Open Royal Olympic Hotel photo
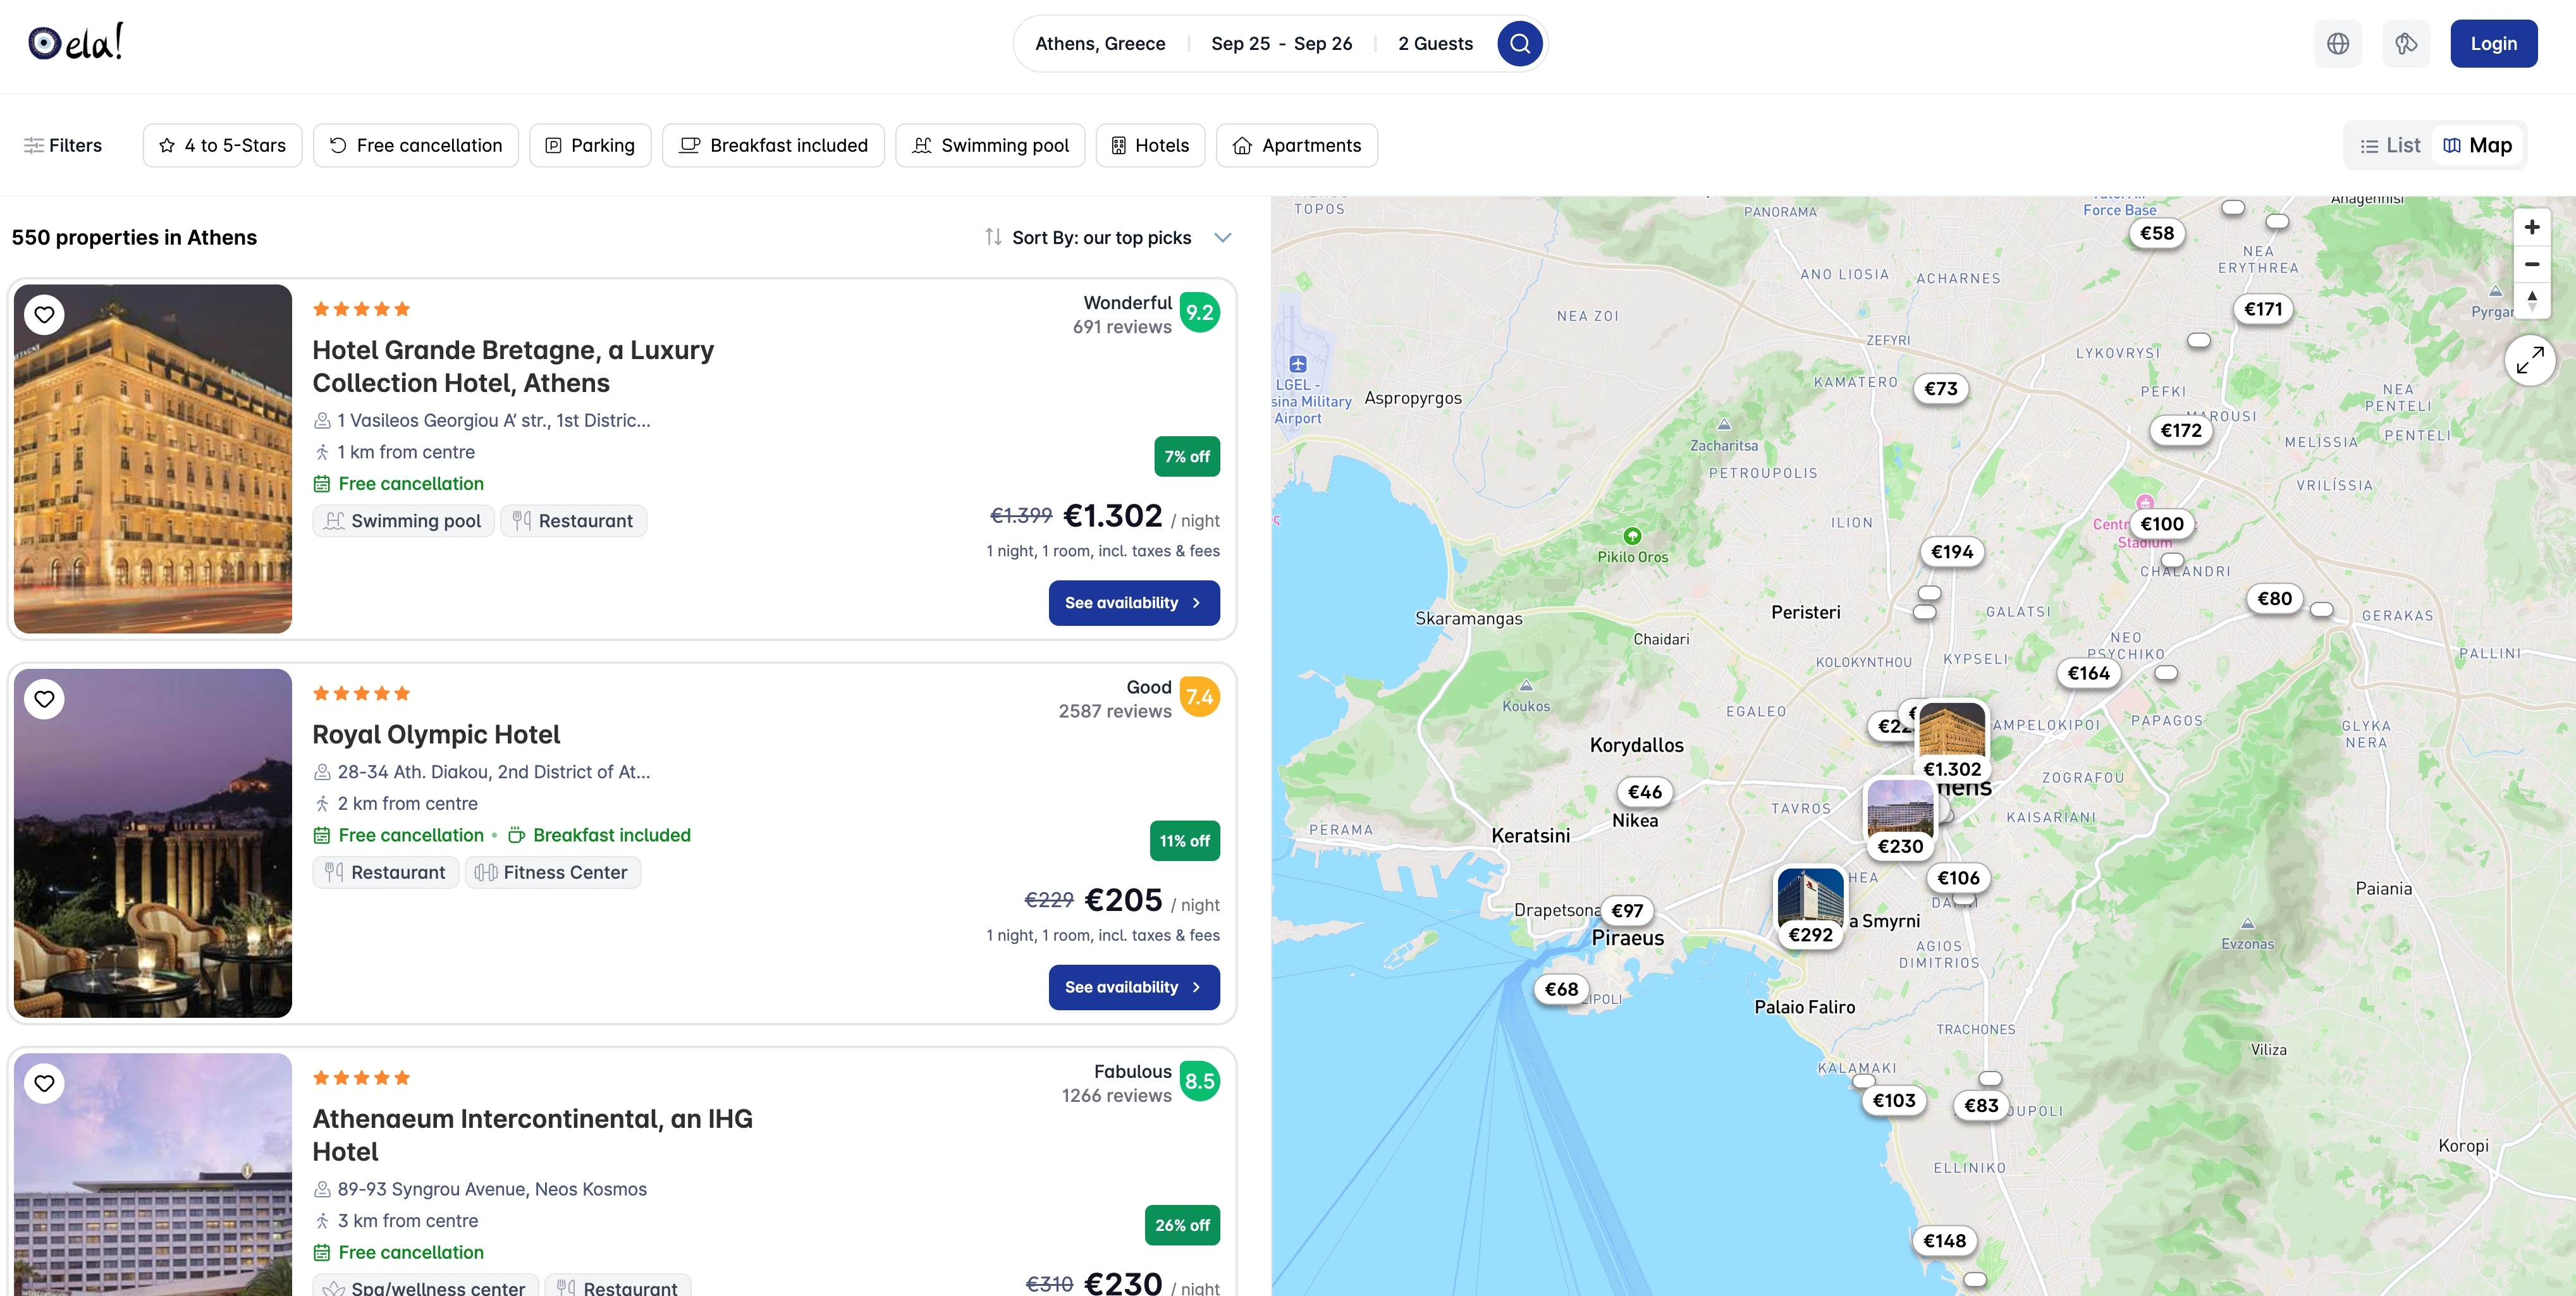 (153, 843)
